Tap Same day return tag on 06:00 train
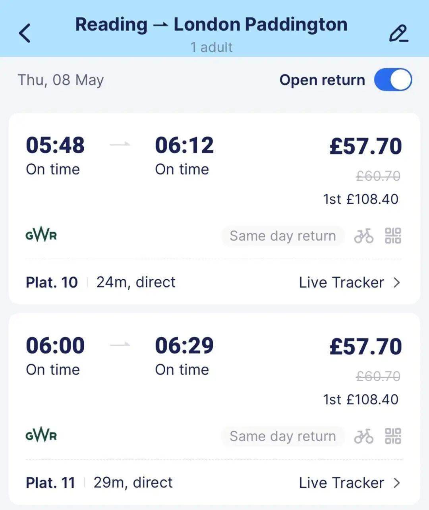The image size is (429, 510). click(x=283, y=436)
